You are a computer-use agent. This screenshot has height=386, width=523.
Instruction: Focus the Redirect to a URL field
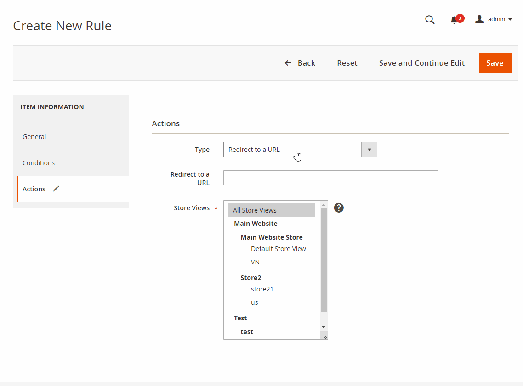330,178
